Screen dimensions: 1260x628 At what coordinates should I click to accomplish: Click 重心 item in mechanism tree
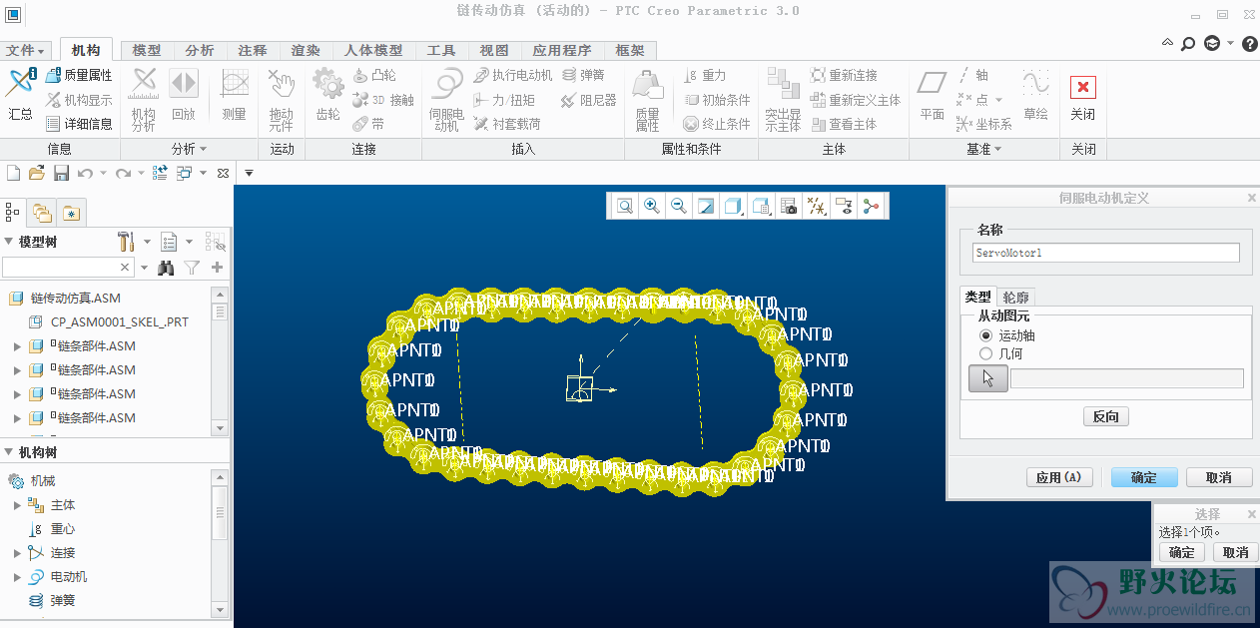coord(51,529)
